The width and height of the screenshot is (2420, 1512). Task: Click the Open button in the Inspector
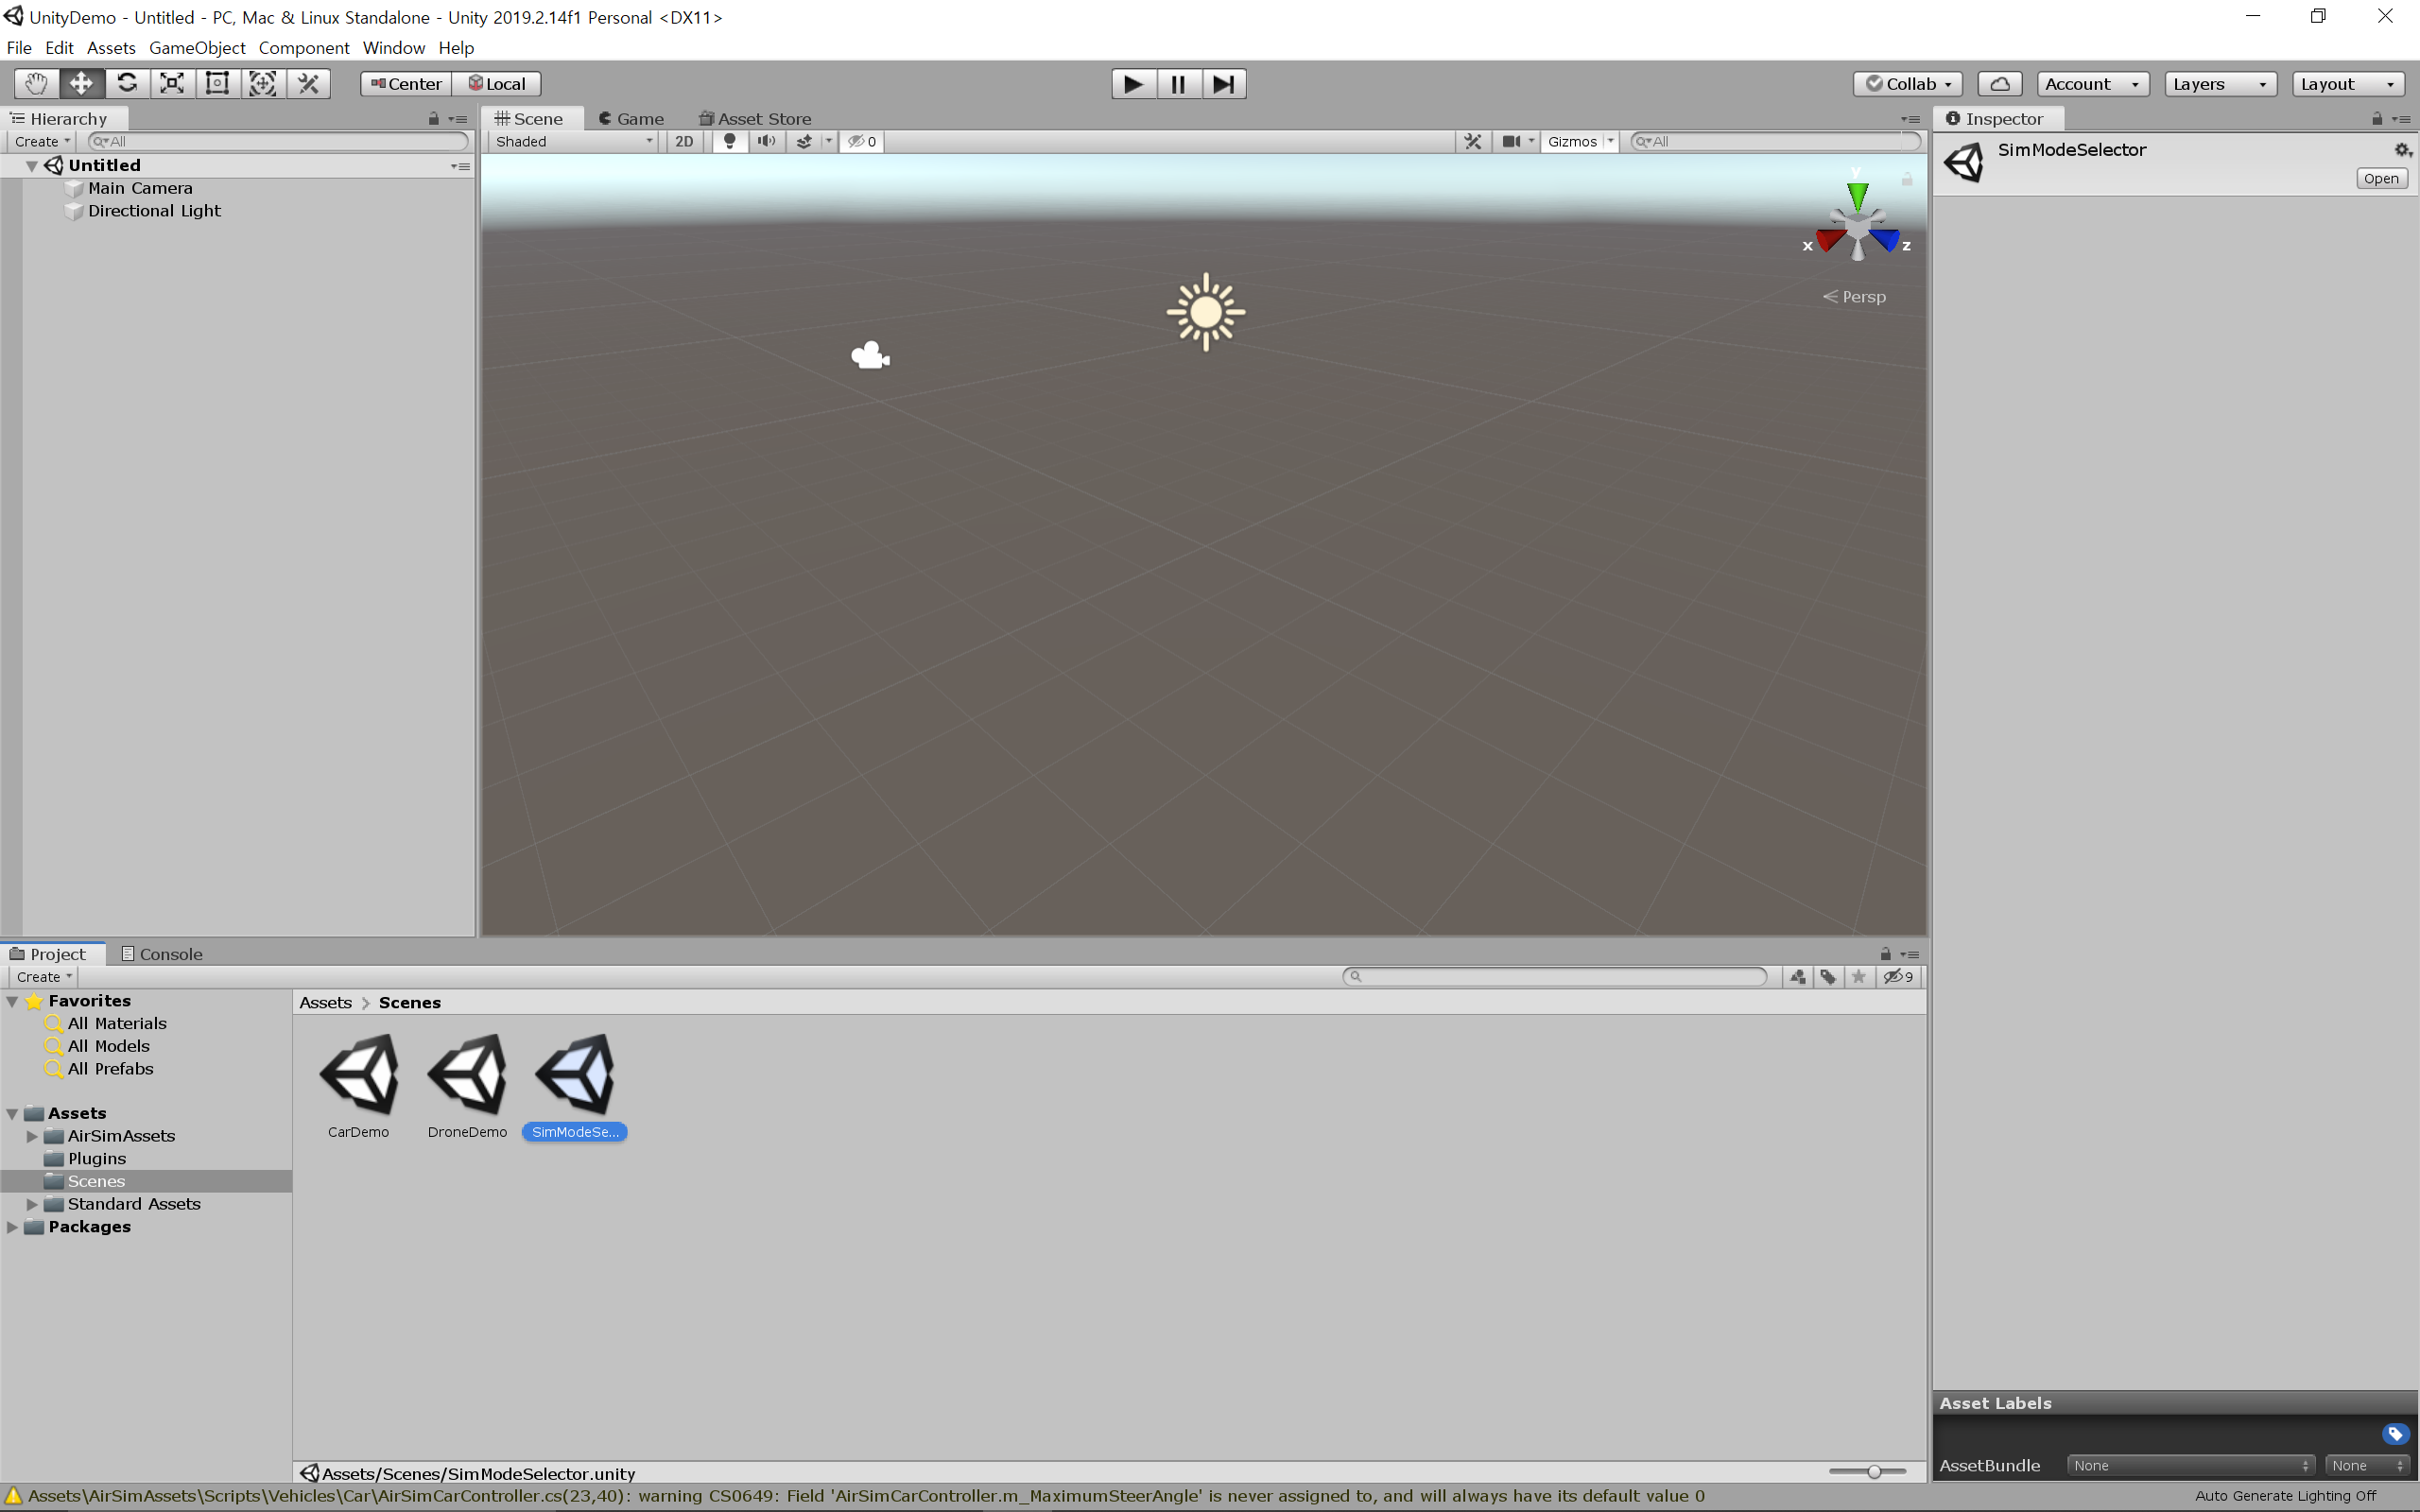[x=2381, y=178]
